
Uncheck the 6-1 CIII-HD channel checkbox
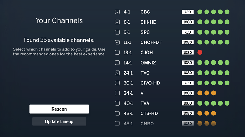(x=117, y=22)
